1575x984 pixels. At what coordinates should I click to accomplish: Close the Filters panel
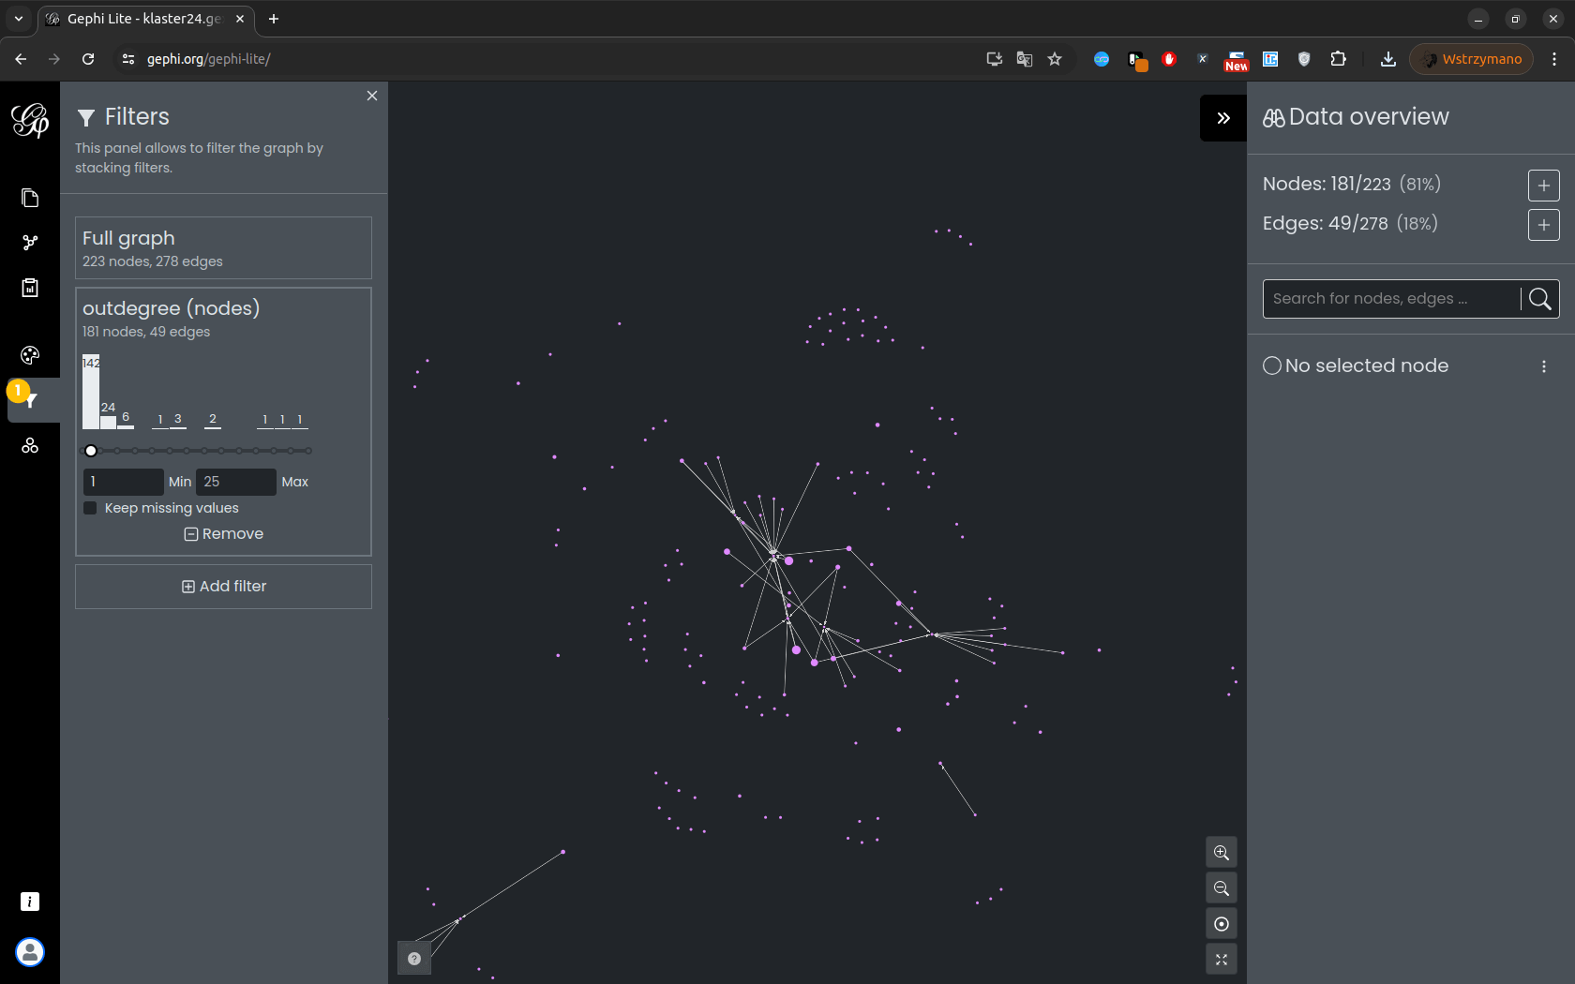(372, 96)
